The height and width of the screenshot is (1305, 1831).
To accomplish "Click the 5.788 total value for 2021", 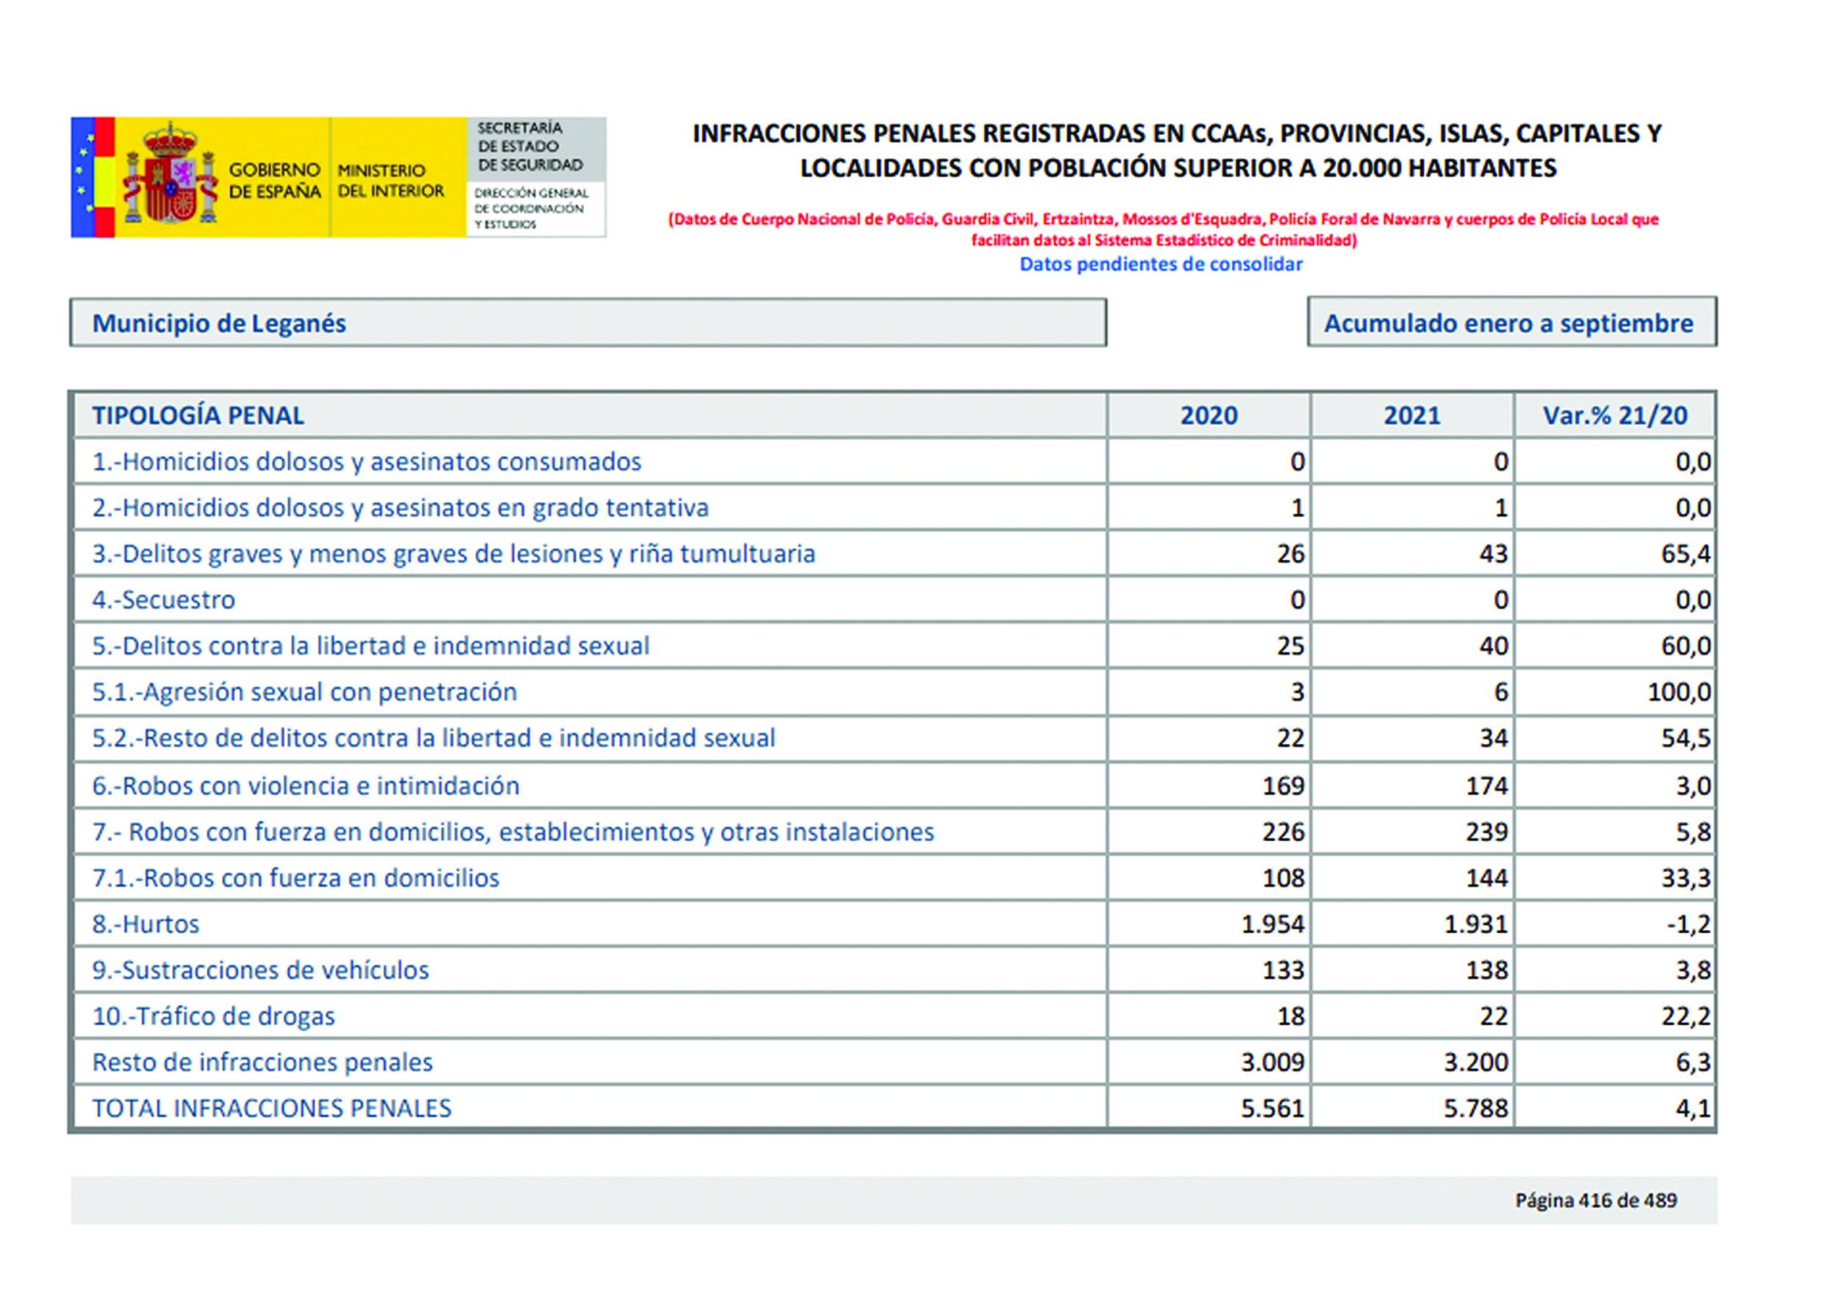I will point(1475,1109).
